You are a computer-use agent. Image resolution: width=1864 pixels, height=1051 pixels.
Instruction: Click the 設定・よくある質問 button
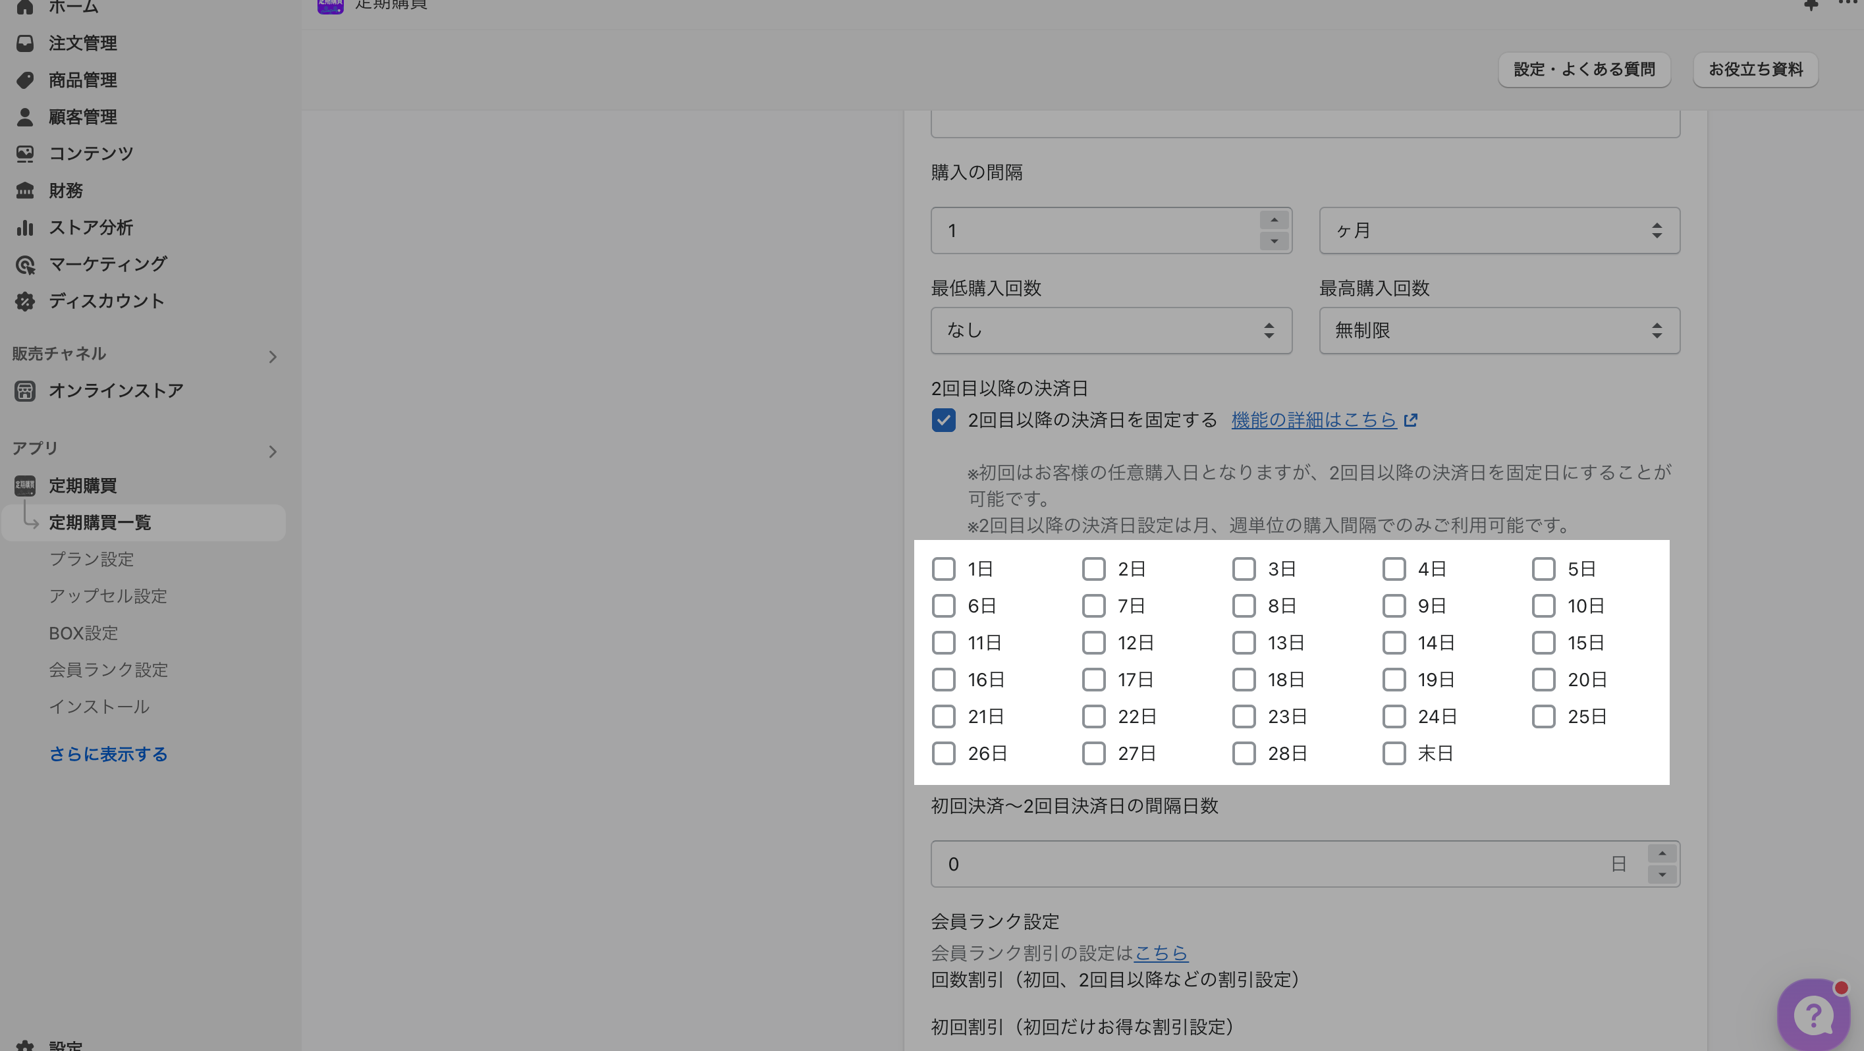tap(1583, 69)
